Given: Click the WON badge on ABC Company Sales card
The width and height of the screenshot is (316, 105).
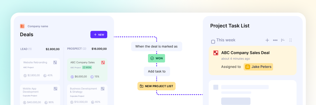Looking at the screenshot, I should (x=87, y=67).
